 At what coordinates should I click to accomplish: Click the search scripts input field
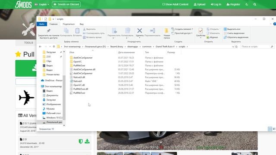257,46
